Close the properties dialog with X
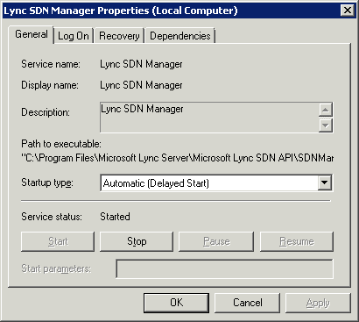This screenshot has height=322, width=359. [x=348, y=11]
